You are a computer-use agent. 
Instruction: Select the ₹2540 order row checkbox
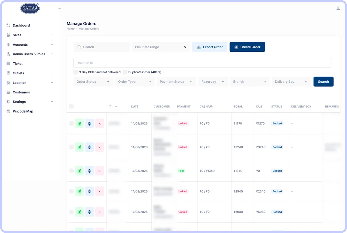point(71,191)
